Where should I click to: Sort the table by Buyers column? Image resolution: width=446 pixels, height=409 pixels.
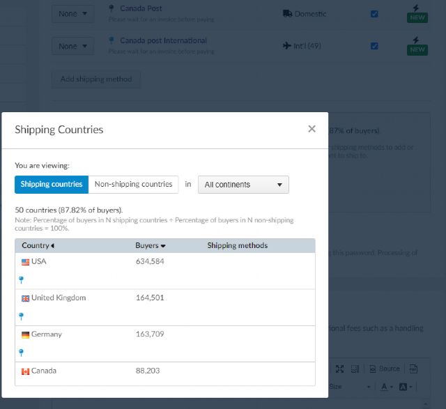click(x=150, y=245)
